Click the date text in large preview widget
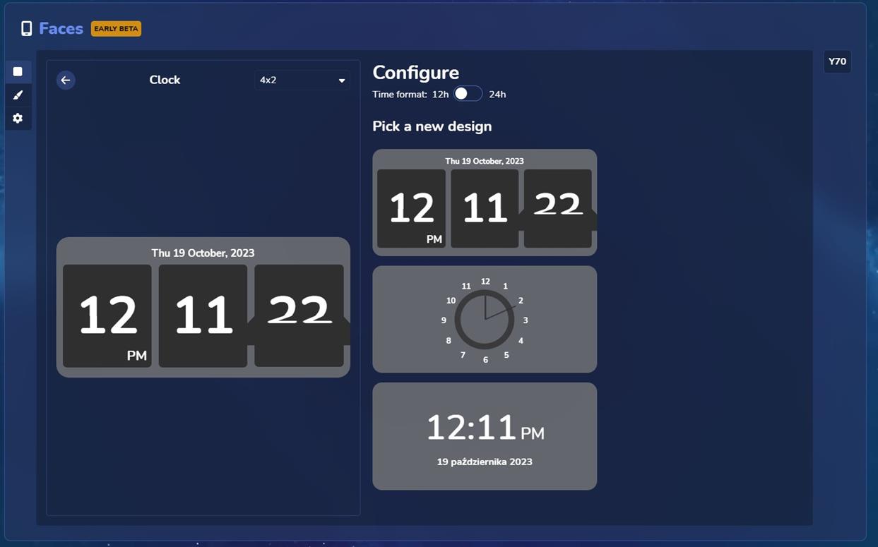The height and width of the screenshot is (547, 878). (203, 253)
